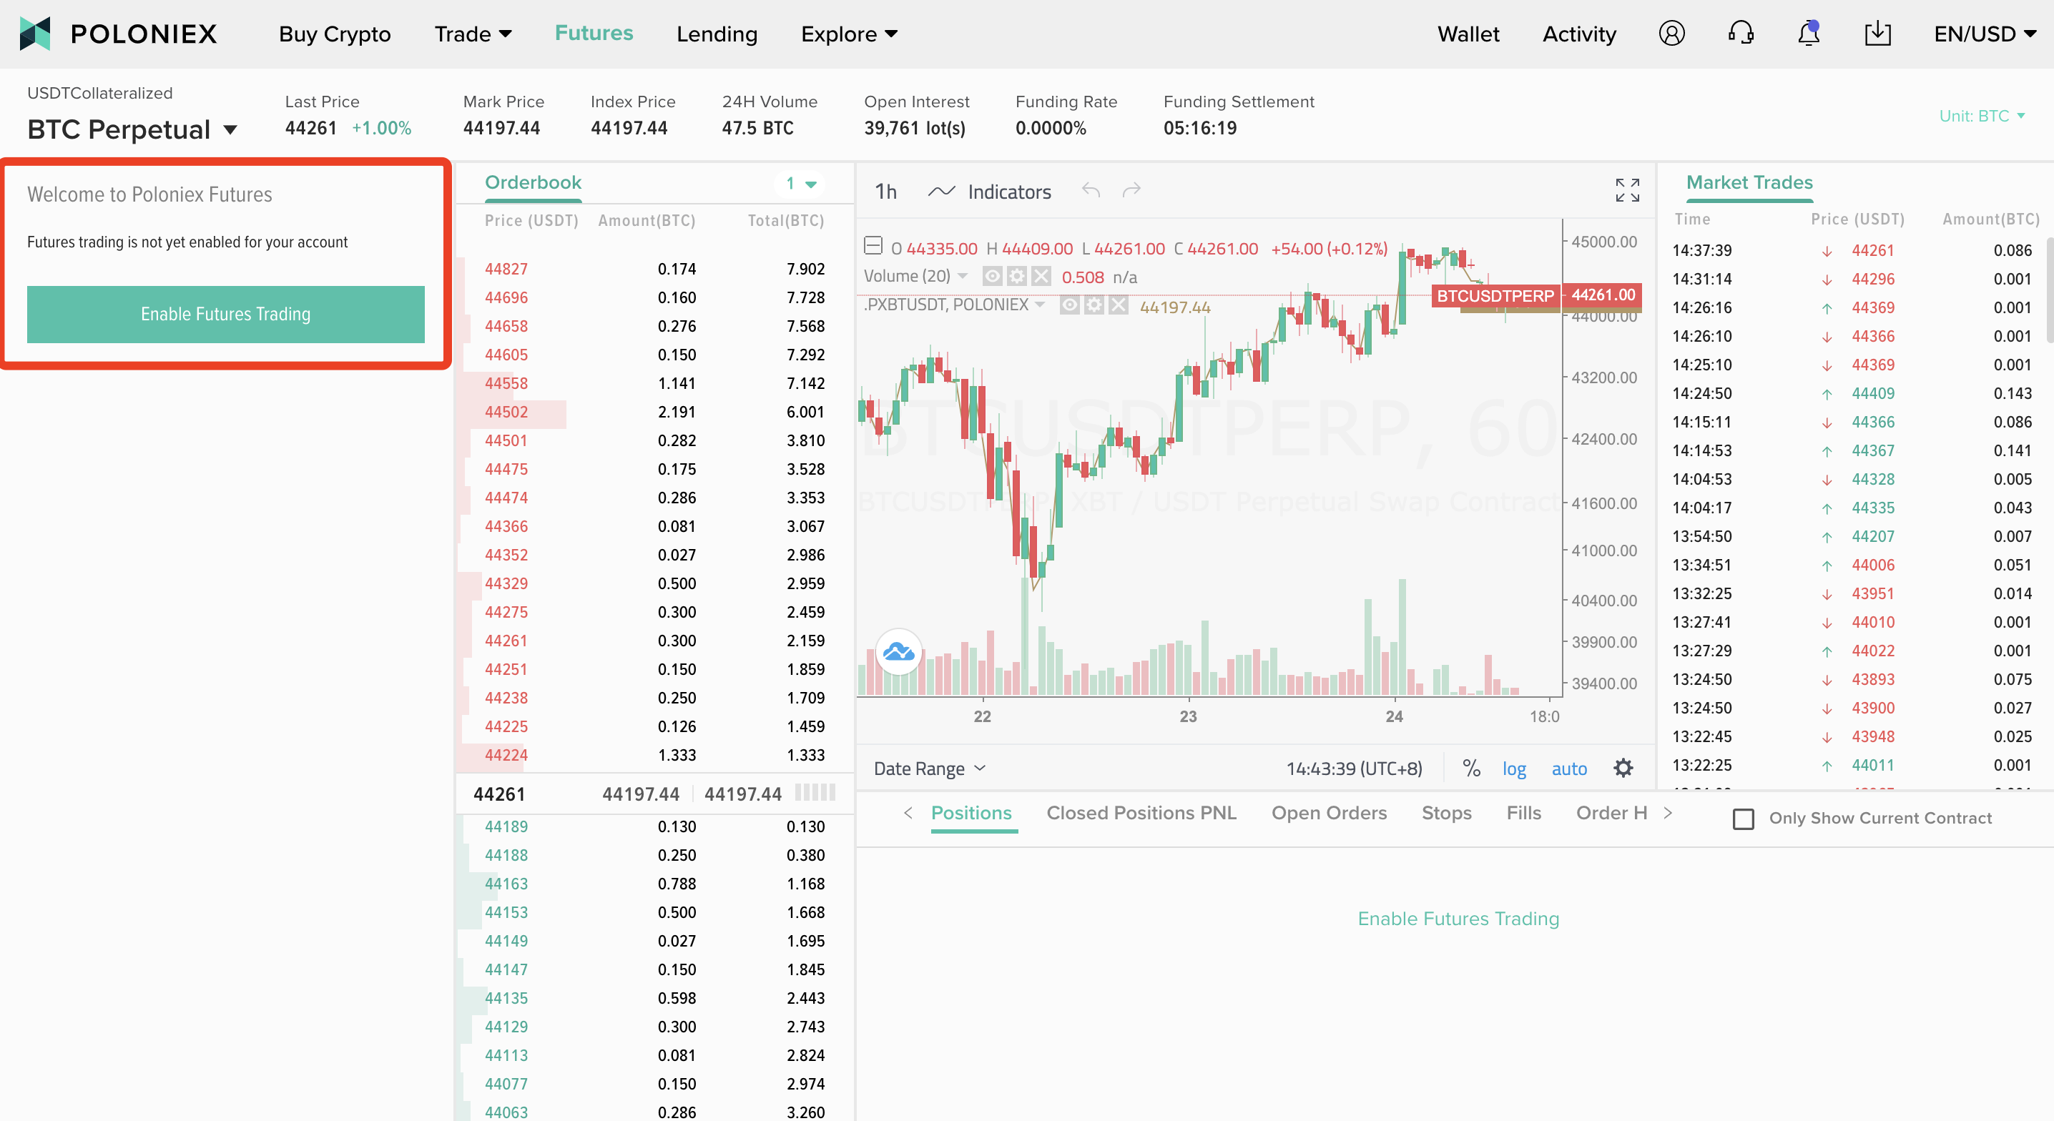Toggle .PXBTUSDT indicator visibility eye
This screenshot has width=2054, height=1121.
1069,305
